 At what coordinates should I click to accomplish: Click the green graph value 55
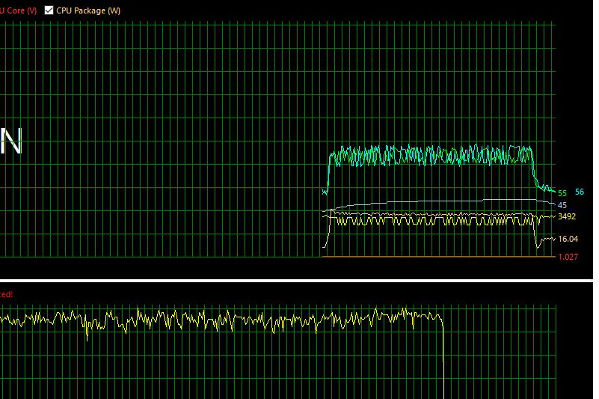coord(562,193)
